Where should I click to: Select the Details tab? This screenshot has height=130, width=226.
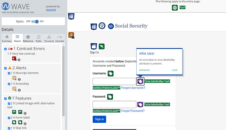(17, 38)
